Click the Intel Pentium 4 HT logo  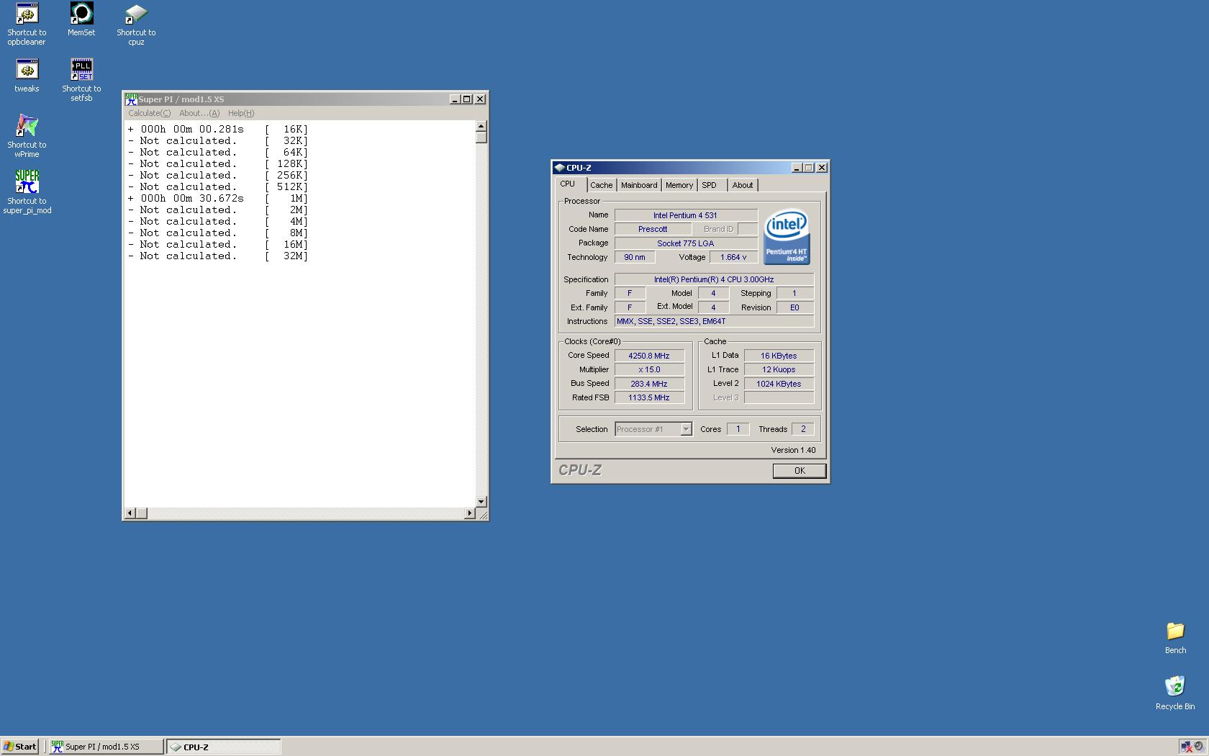coord(787,237)
